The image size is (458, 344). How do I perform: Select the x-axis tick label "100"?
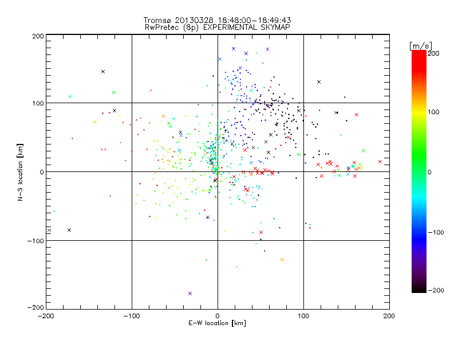tap(303, 316)
